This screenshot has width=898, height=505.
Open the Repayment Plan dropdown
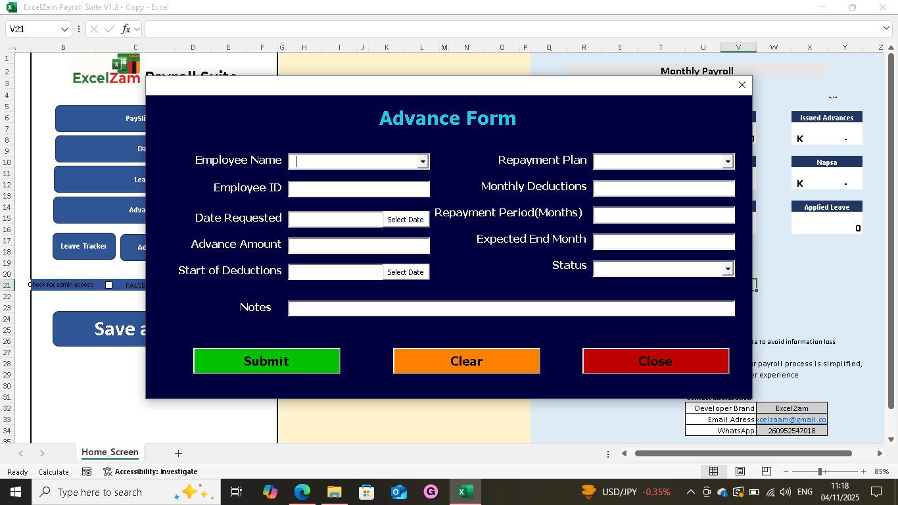(727, 162)
